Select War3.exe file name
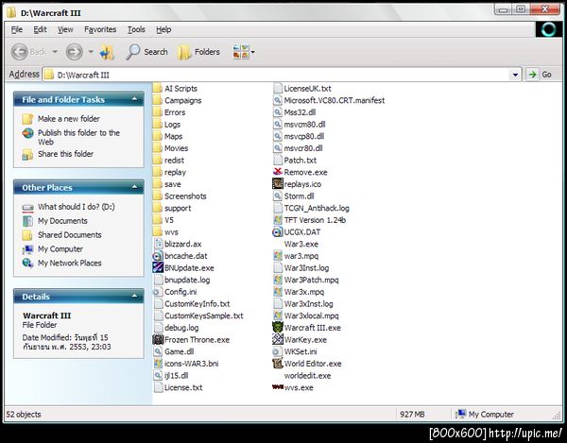 (x=301, y=244)
